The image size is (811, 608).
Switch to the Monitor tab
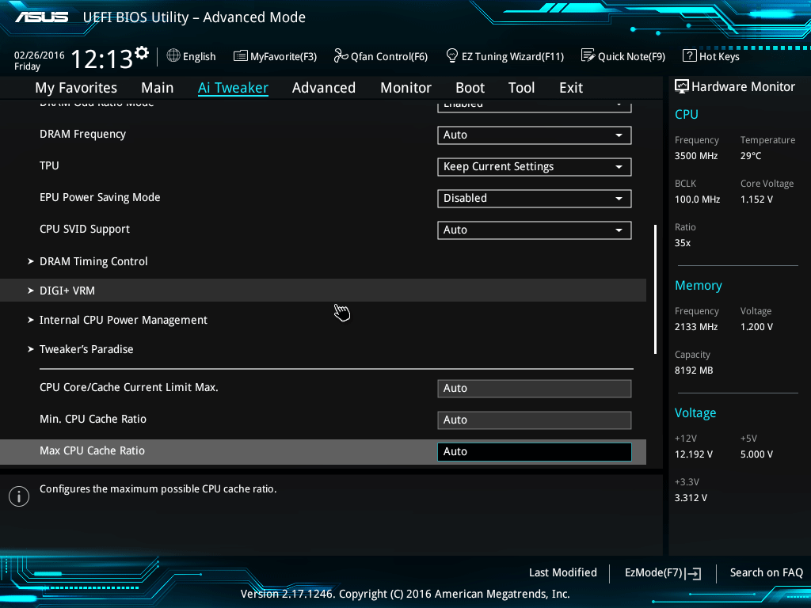pos(405,88)
